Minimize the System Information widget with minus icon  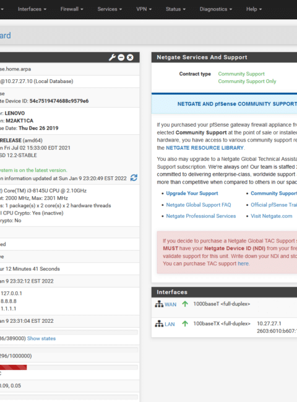click(121, 58)
